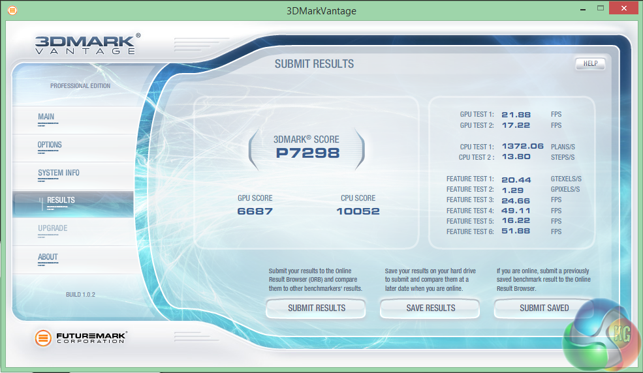Click CPU Test 1 value 1372.06

[x=522, y=146]
